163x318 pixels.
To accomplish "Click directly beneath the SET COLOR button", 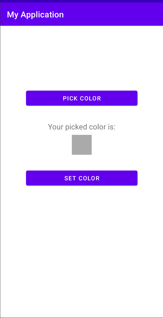I will (x=81, y=196).
